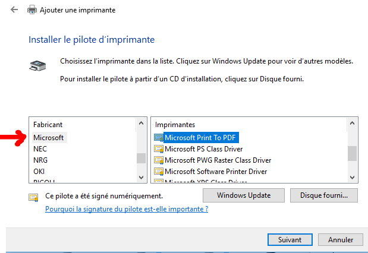Viewport: 368px width, 253px height.
Task: Click the Microsoft Print To PDF icon
Action: [x=159, y=137]
